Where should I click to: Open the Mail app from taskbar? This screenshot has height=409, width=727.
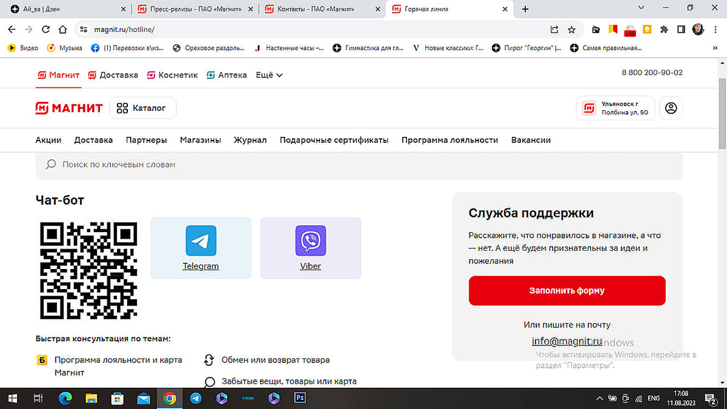pos(144,398)
